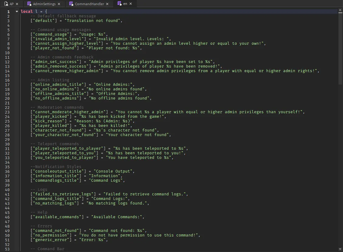343x252 pixels.
Task: Switch to the AP tab
Action: coord(12,4)
